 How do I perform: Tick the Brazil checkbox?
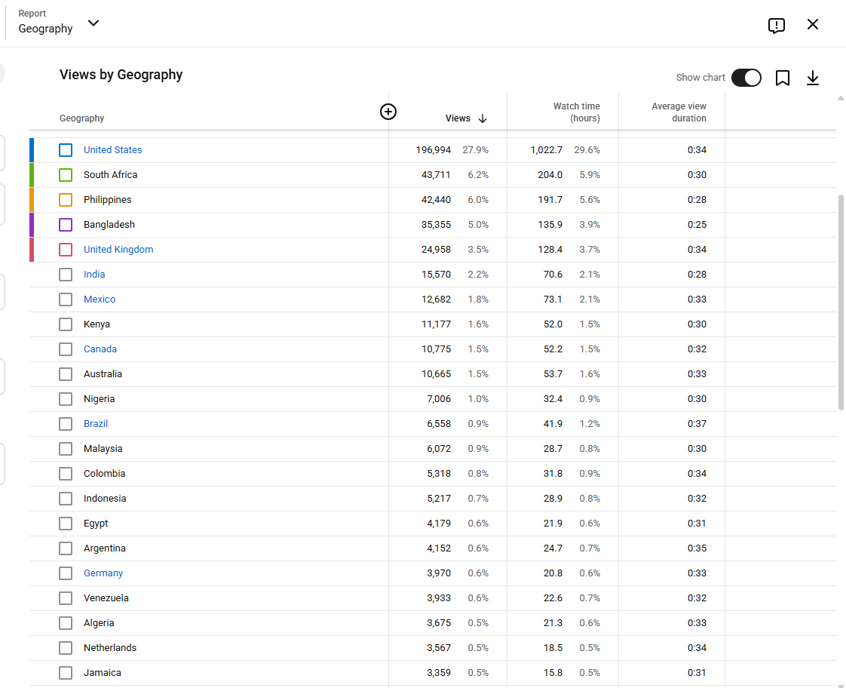(x=66, y=424)
